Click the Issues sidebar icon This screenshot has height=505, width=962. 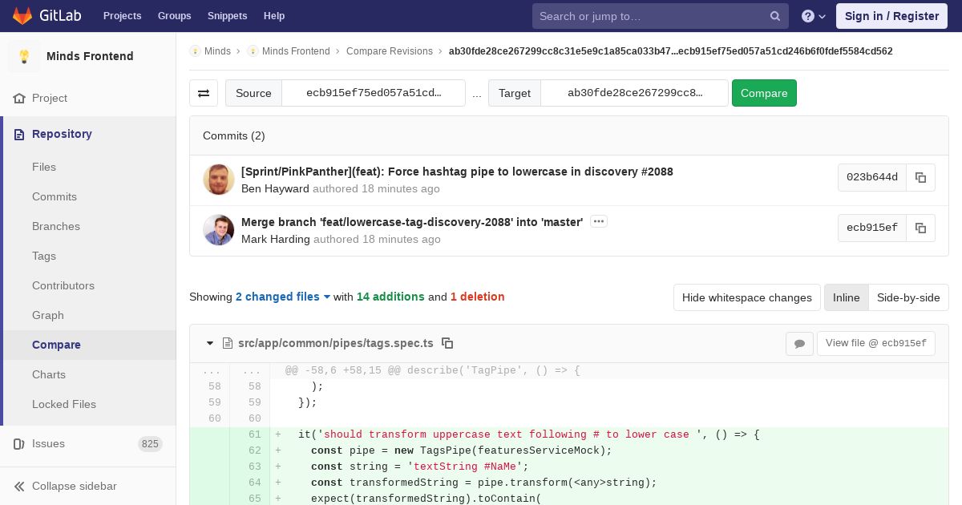point(19,444)
